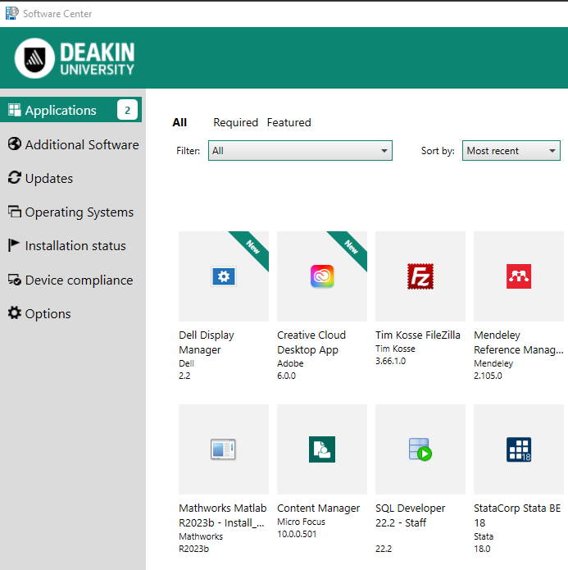Viewport: 568px width, 570px height.
Task: Switch to the Required tab
Action: click(235, 122)
